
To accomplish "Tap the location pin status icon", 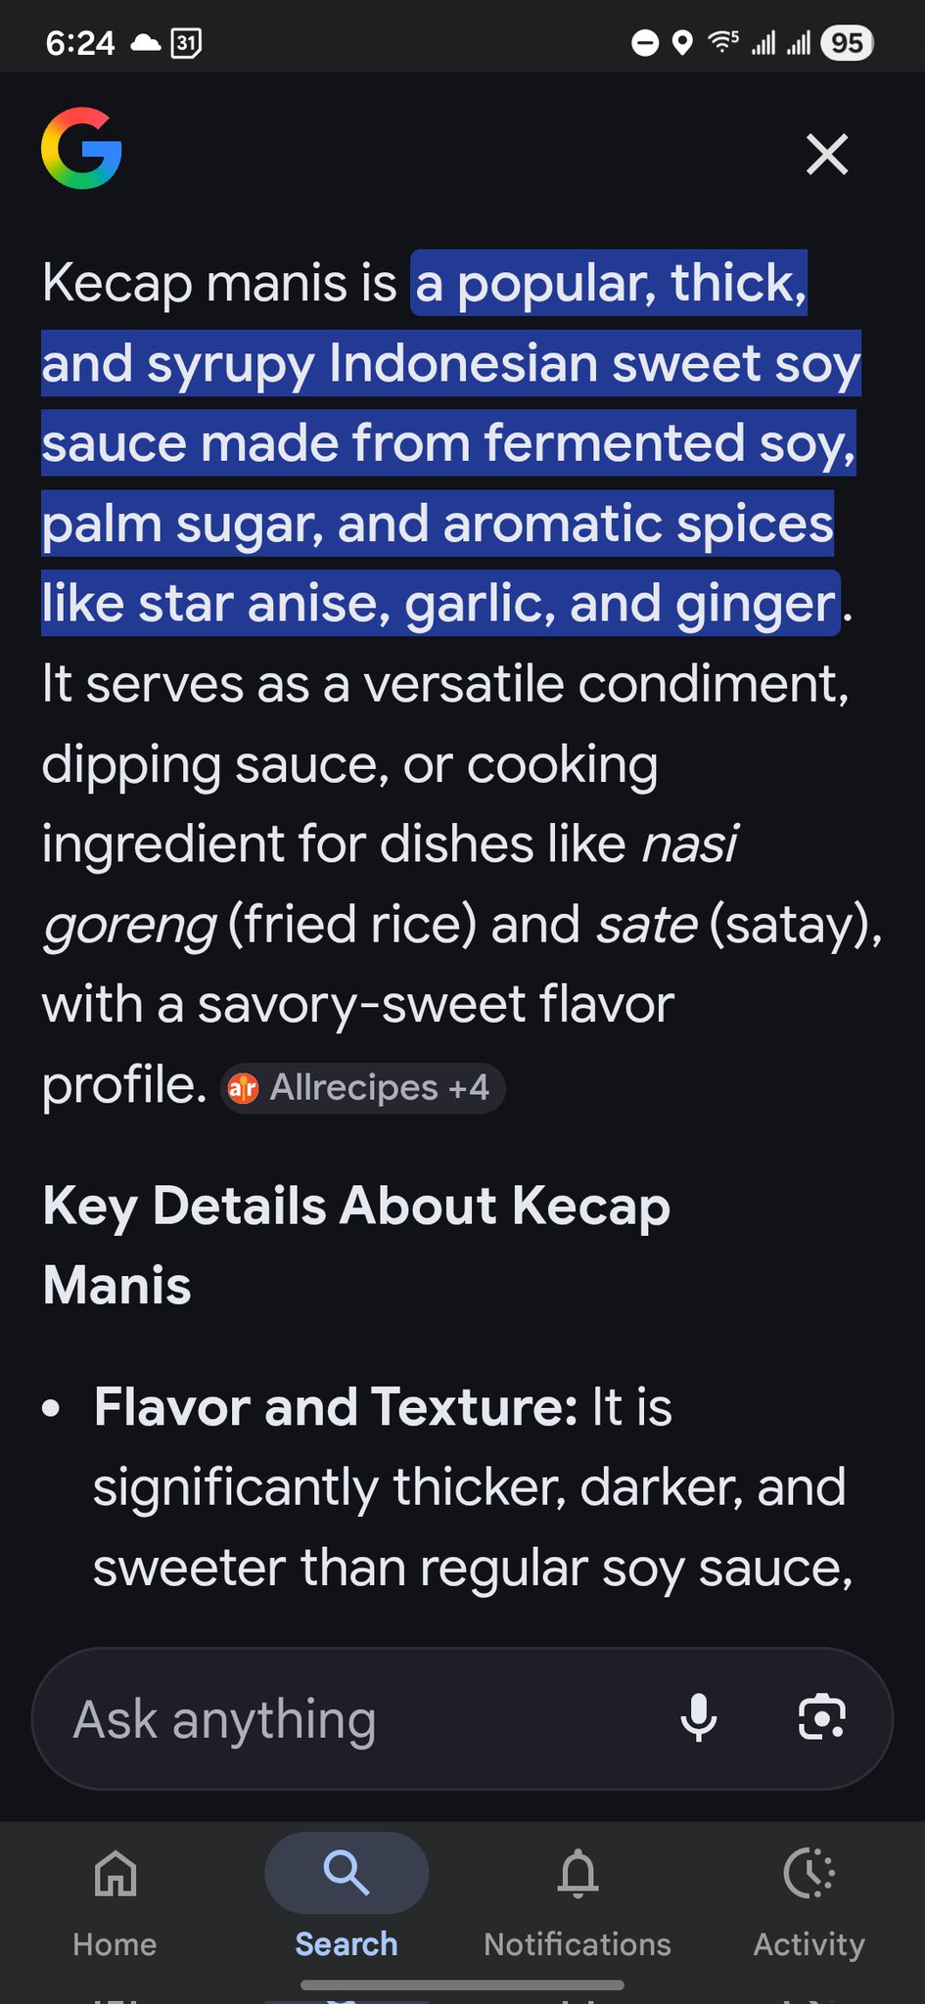I will pos(683,43).
